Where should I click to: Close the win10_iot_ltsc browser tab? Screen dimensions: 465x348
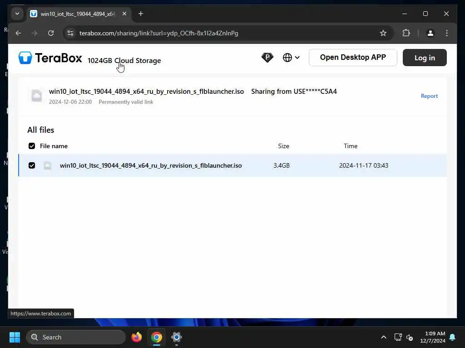point(124,14)
